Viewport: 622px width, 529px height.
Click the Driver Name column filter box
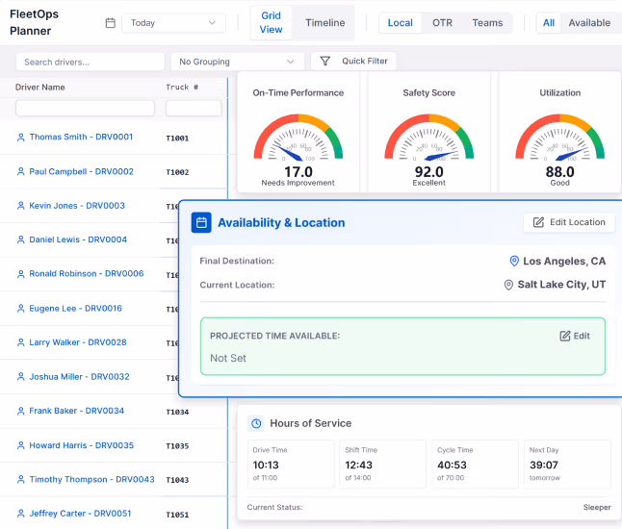tap(85, 108)
